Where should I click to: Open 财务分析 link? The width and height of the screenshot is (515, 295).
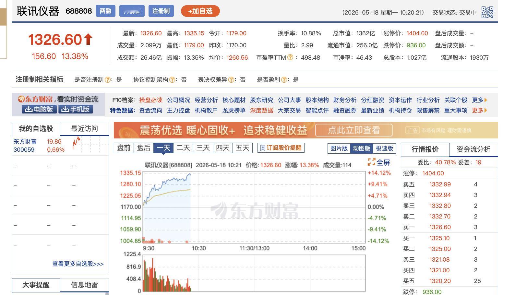[x=345, y=100]
